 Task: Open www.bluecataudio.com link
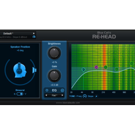(x=68, y=102)
